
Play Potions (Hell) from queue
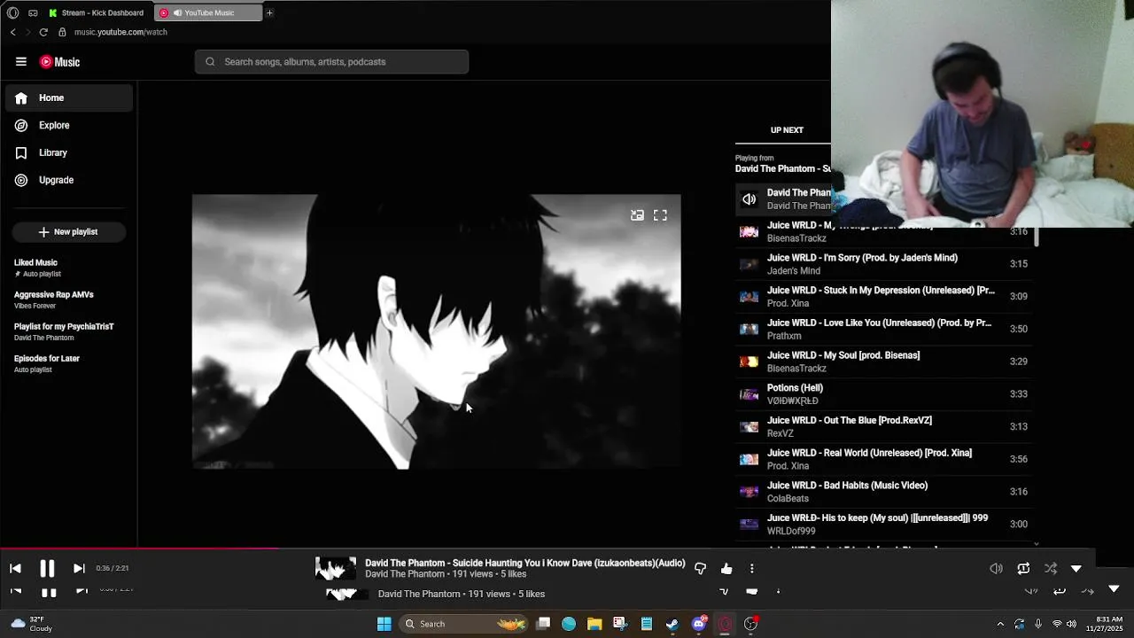886,394
